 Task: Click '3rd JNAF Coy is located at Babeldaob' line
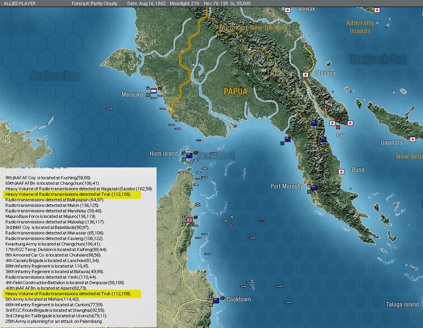[47, 227]
